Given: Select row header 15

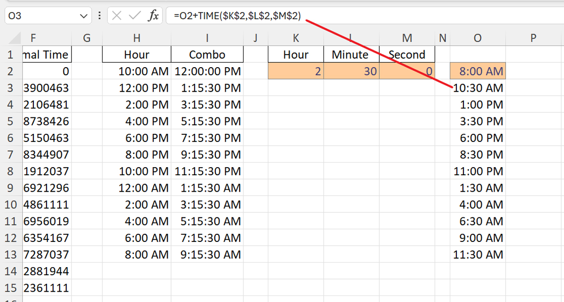Looking at the screenshot, I should [10, 288].
